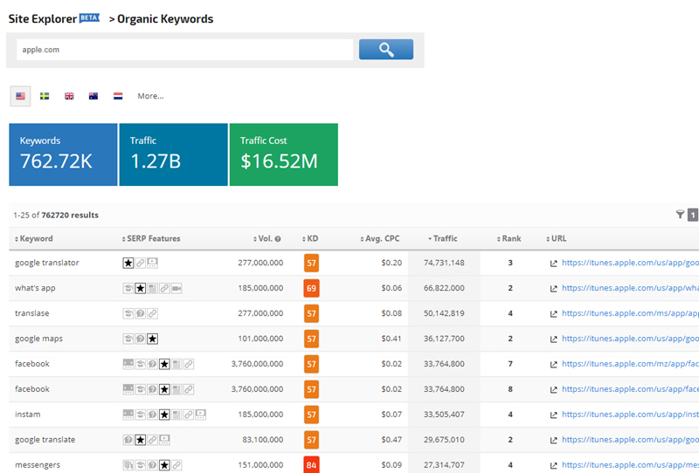Image resolution: width=699 pixels, height=473 pixels.
Task: Open the google maps iTunes URL
Action: point(629,339)
